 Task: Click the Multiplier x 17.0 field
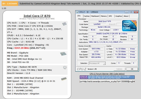coord(96,52)
